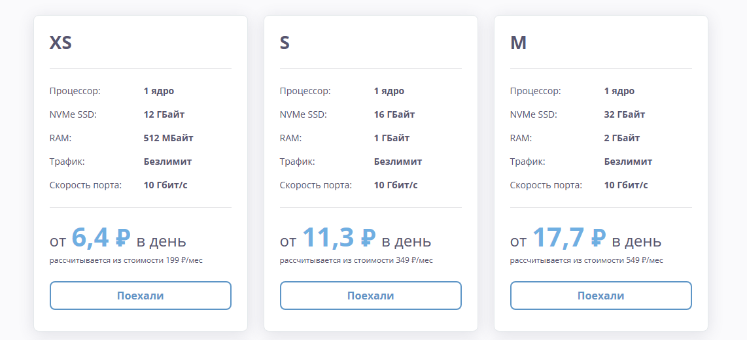Click the 549 ₽/мес cost note
This screenshot has height=340, width=747.
coord(587,260)
